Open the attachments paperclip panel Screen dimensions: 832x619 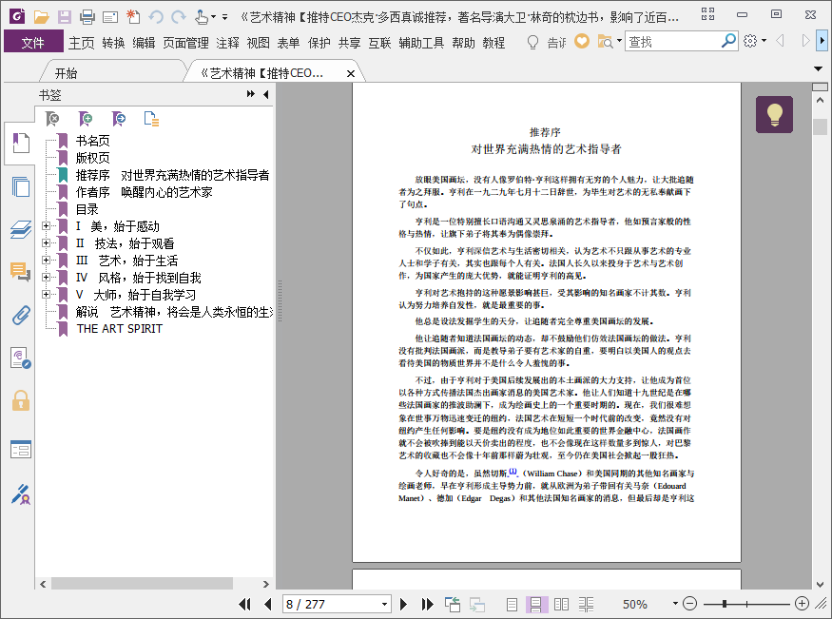click(21, 315)
